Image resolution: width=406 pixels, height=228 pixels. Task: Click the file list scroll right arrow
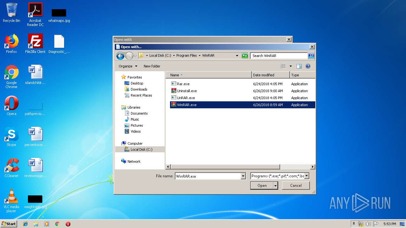(313, 167)
